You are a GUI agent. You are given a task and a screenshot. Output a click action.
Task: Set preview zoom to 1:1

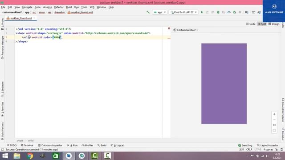click(x=274, y=125)
